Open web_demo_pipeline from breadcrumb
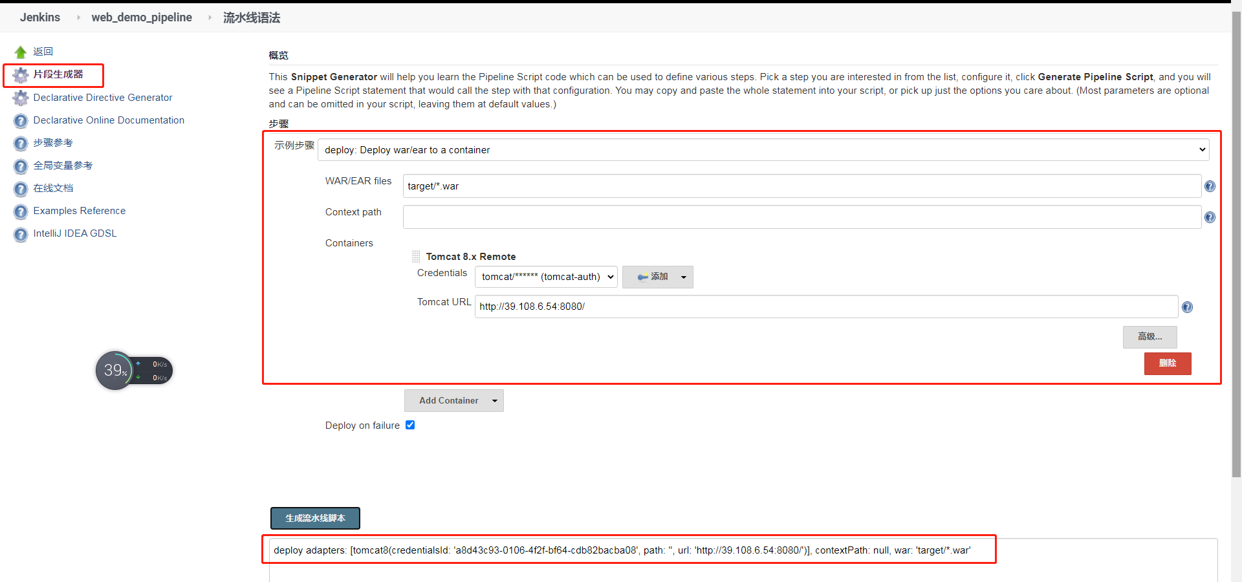1242x582 pixels. (142, 17)
